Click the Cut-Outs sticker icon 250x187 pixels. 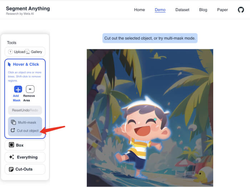(11, 169)
